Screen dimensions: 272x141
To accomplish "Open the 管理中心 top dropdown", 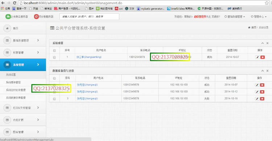I will (x=259, y=17).
